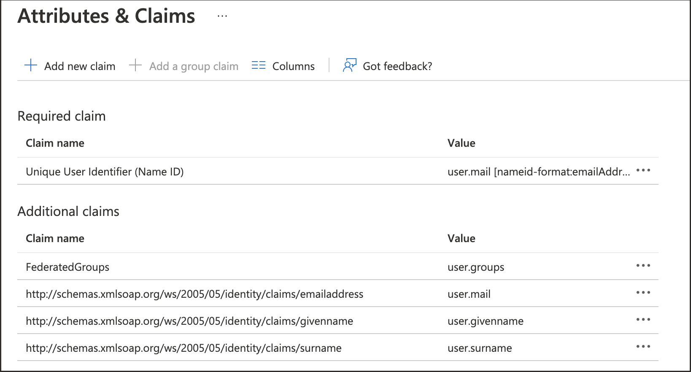Image resolution: width=691 pixels, height=372 pixels.
Task: Open the surname schema claim
Action: (x=184, y=348)
